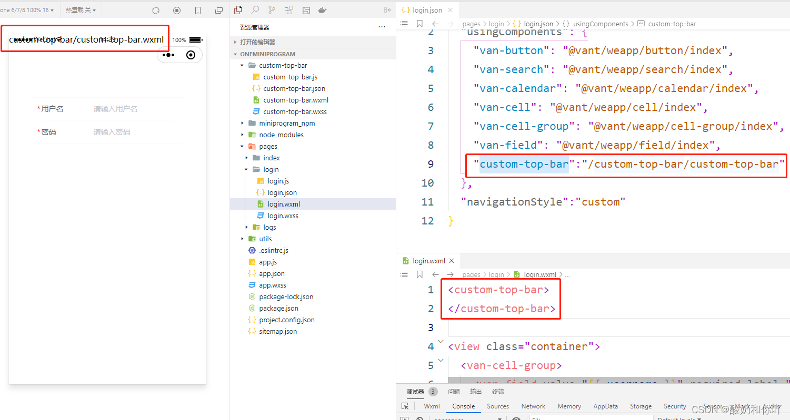
Task: Open the Wxml devtools tab
Action: click(x=432, y=406)
